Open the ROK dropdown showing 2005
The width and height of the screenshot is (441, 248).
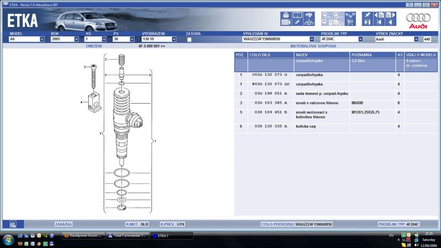(x=76, y=39)
